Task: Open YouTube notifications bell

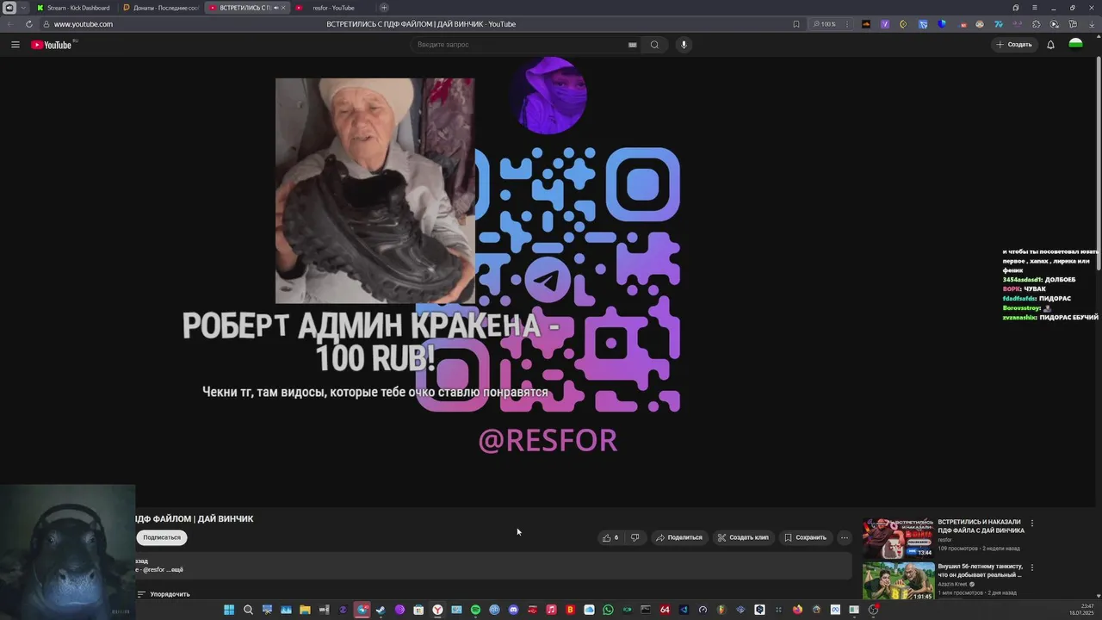Action: tap(1050, 45)
